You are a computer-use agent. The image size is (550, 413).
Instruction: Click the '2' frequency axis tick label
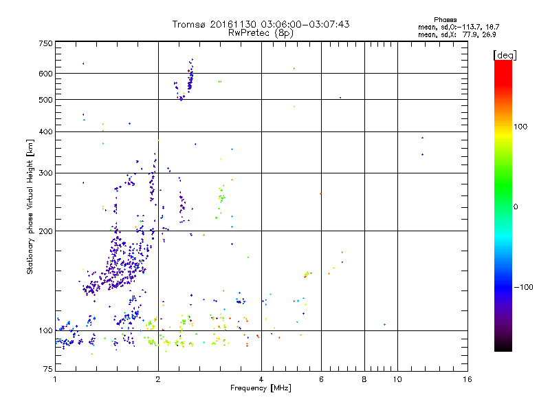pos(158,379)
